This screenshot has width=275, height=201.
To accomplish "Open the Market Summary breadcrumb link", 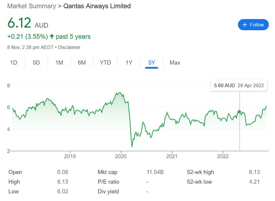I will coord(31,6).
